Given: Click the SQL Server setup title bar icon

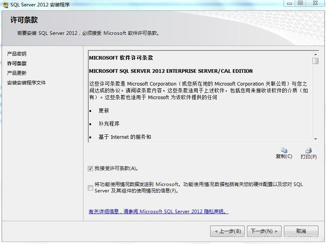Looking at the screenshot, I should [5, 4].
